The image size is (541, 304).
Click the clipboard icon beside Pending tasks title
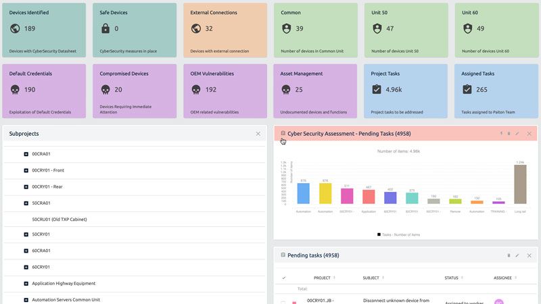tap(283, 255)
